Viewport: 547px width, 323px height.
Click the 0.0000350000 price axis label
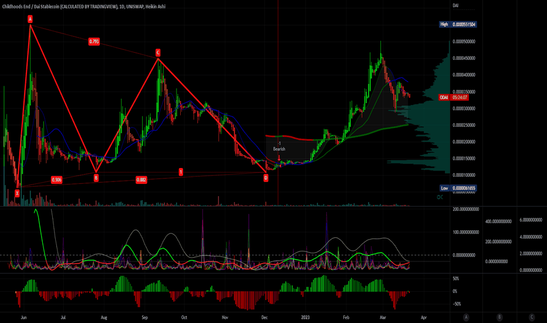coord(464,92)
